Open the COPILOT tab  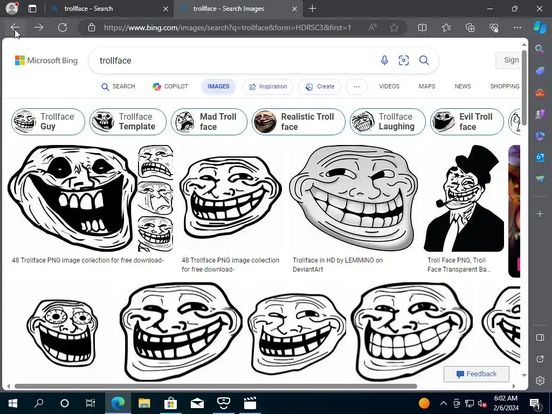pyautogui.click(x=170, y=87)
